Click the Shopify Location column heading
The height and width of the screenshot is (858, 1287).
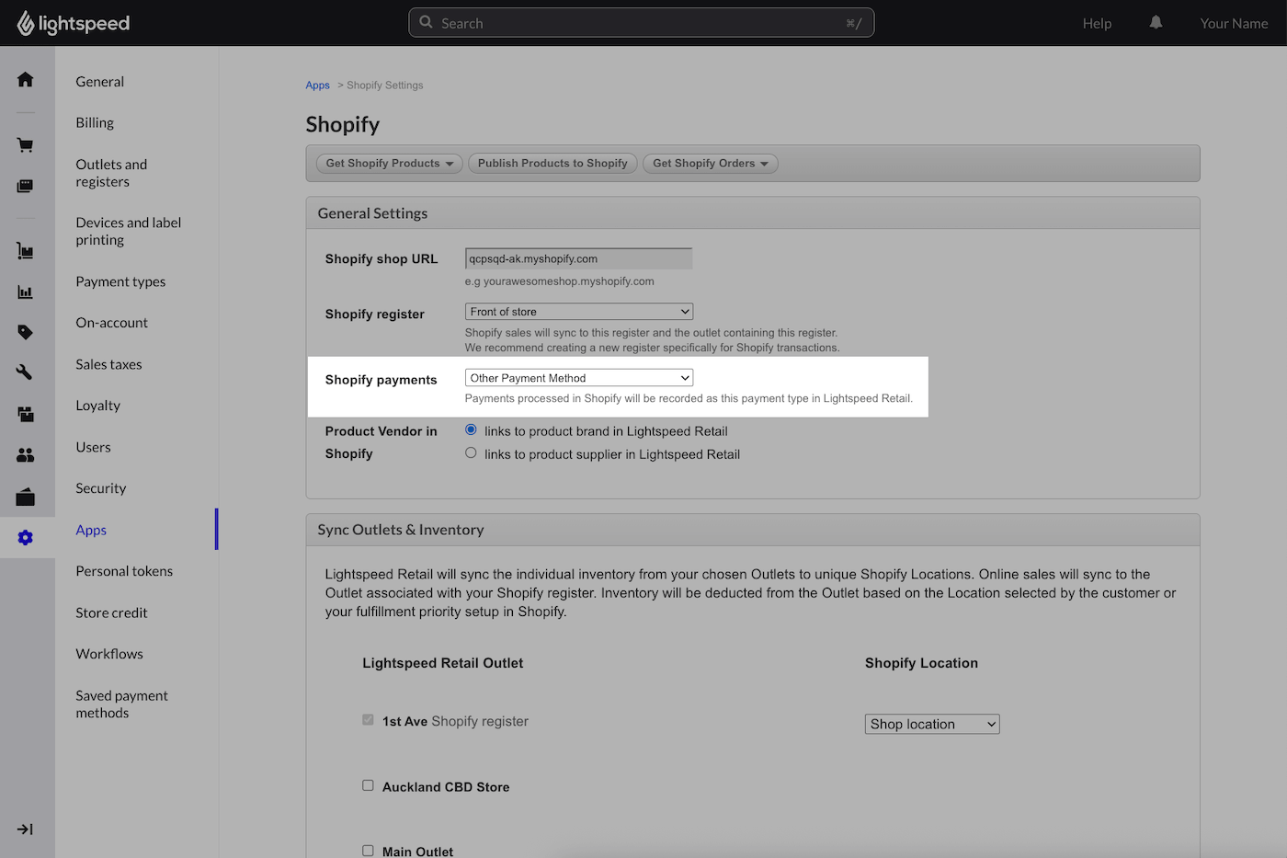click(x=921, y=663)
